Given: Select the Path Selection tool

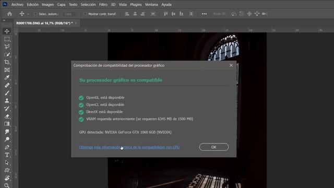Looking at the screenshot, I should click(7, 162).
